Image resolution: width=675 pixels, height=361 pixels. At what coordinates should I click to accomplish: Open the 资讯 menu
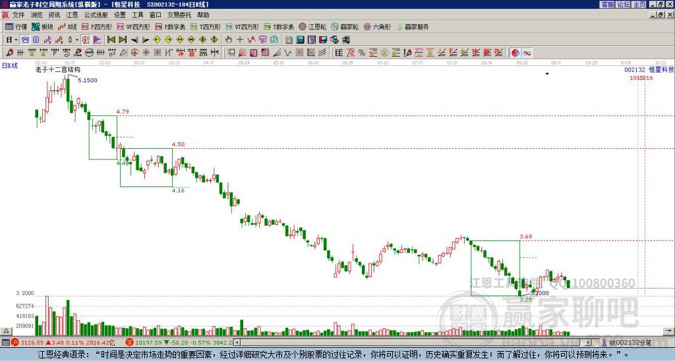click(54, 15)
